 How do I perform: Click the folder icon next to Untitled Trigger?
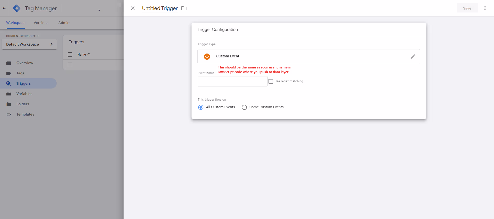point(184,8)
